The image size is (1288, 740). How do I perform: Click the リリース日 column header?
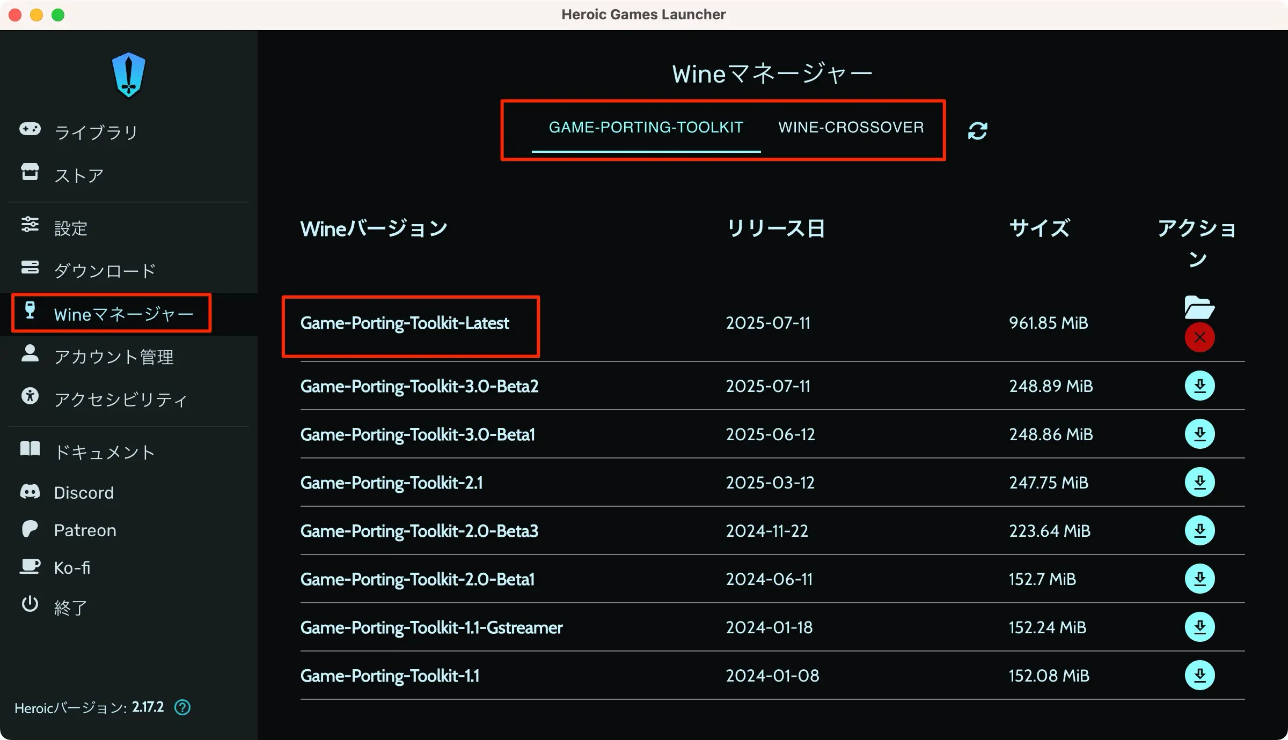click(x=775, y=228)
